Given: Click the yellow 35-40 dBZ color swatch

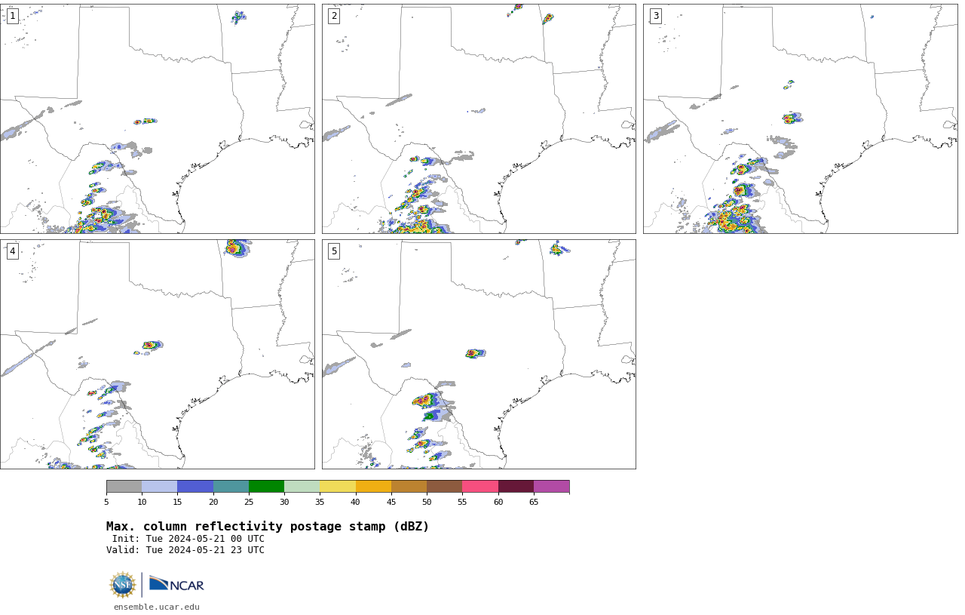Looking at the screenshot, I should [x=338, y=487].
